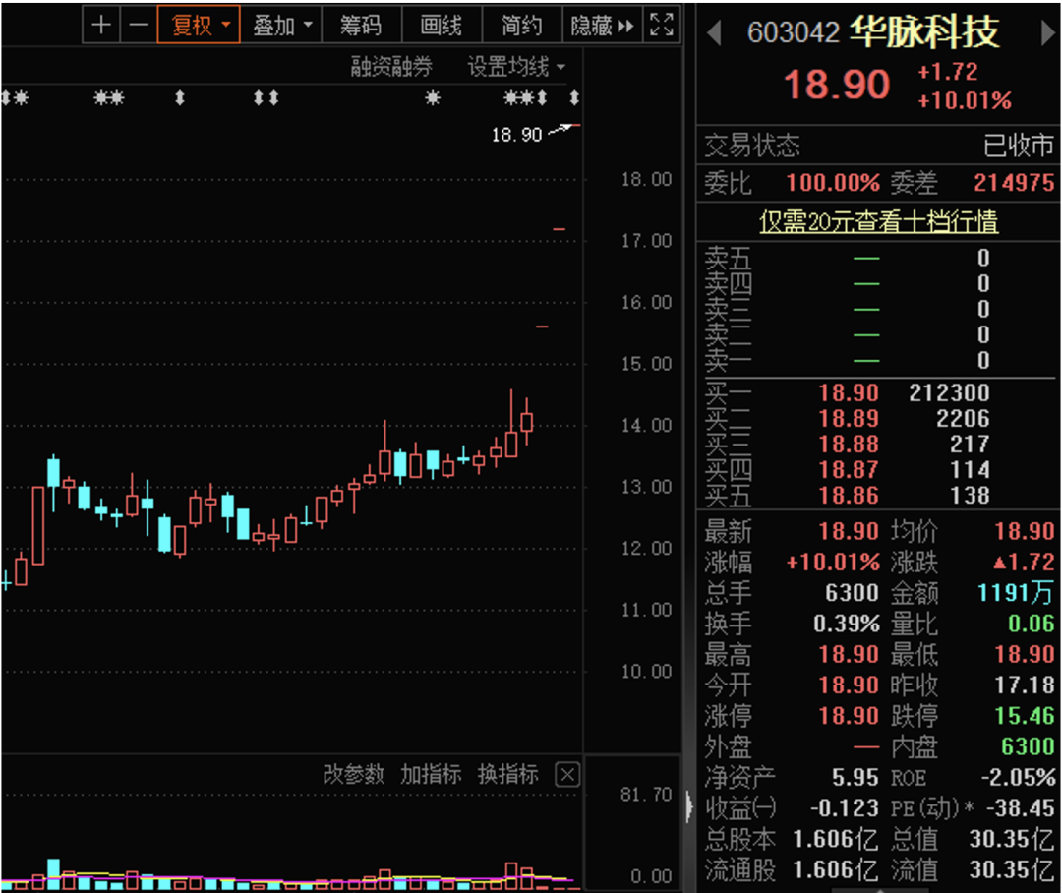Image resolution: width=1062 pixels, height=893 pixels.
Task: Click 改参数 indicator button
Action: 354,774
